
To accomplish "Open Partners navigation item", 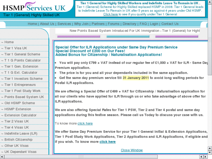I will [98, 24].
